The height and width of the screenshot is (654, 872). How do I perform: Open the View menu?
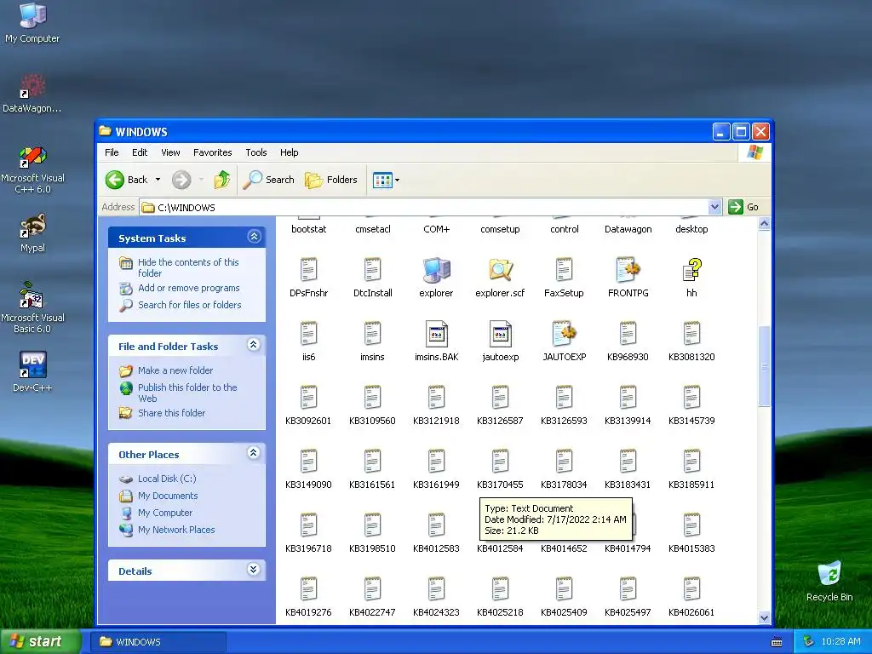coord(170,152)
